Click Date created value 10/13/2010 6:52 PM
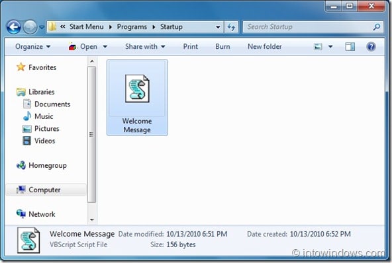The height and width of the screenshot is (263, 392). pyautogui.click(x=320, y=234)
